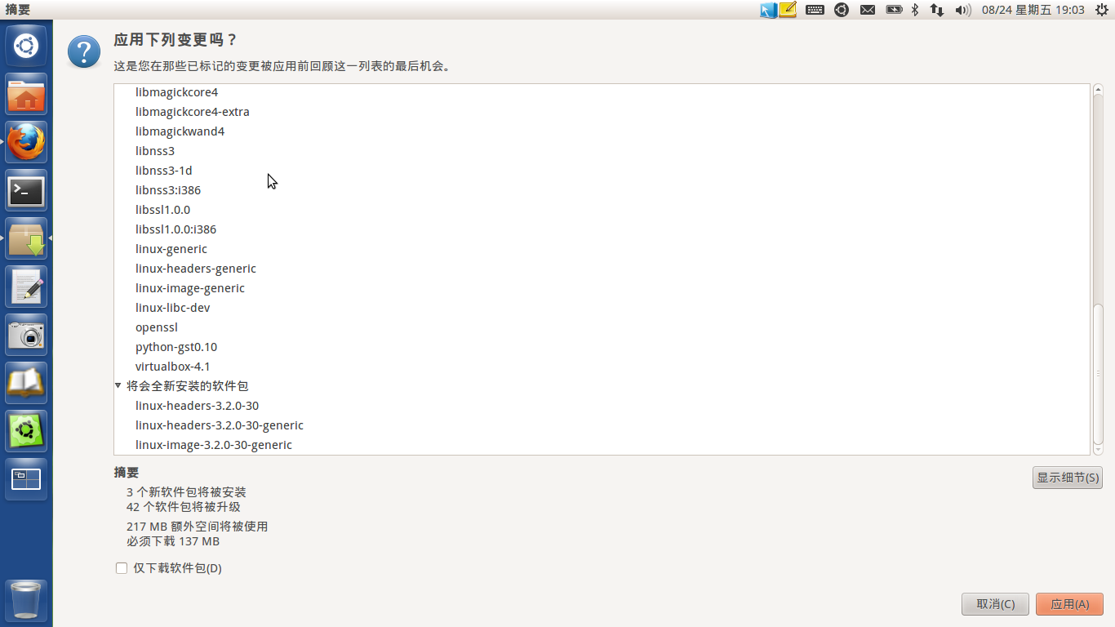Click the 3 new packages summary line

point(186,492)
